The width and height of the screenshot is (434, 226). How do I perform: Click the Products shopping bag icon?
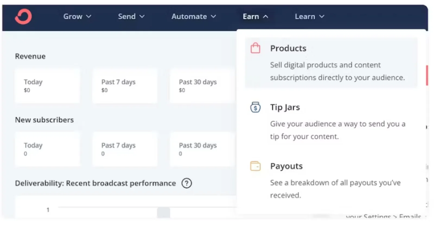pos(255,48)
